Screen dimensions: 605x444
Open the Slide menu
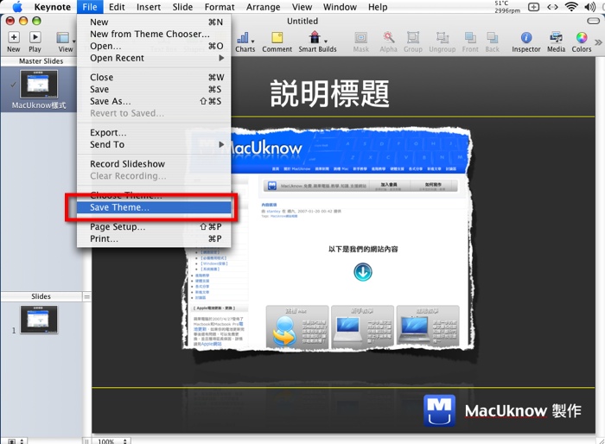coord(182,7)
